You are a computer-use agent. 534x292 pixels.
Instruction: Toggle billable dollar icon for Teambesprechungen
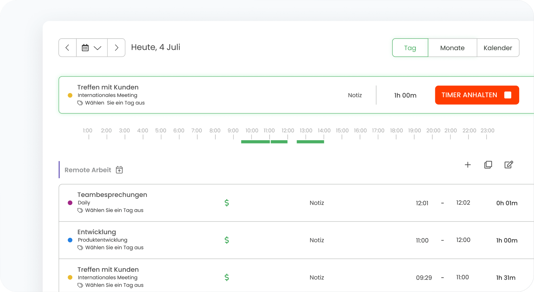tap(227, 203)
